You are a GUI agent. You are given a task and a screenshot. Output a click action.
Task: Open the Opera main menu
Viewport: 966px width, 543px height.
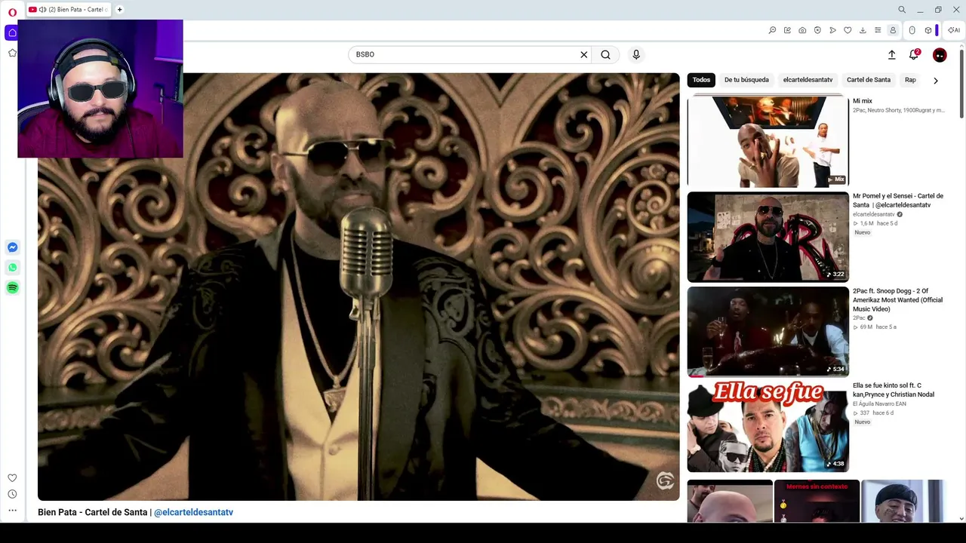coord(12,12)
